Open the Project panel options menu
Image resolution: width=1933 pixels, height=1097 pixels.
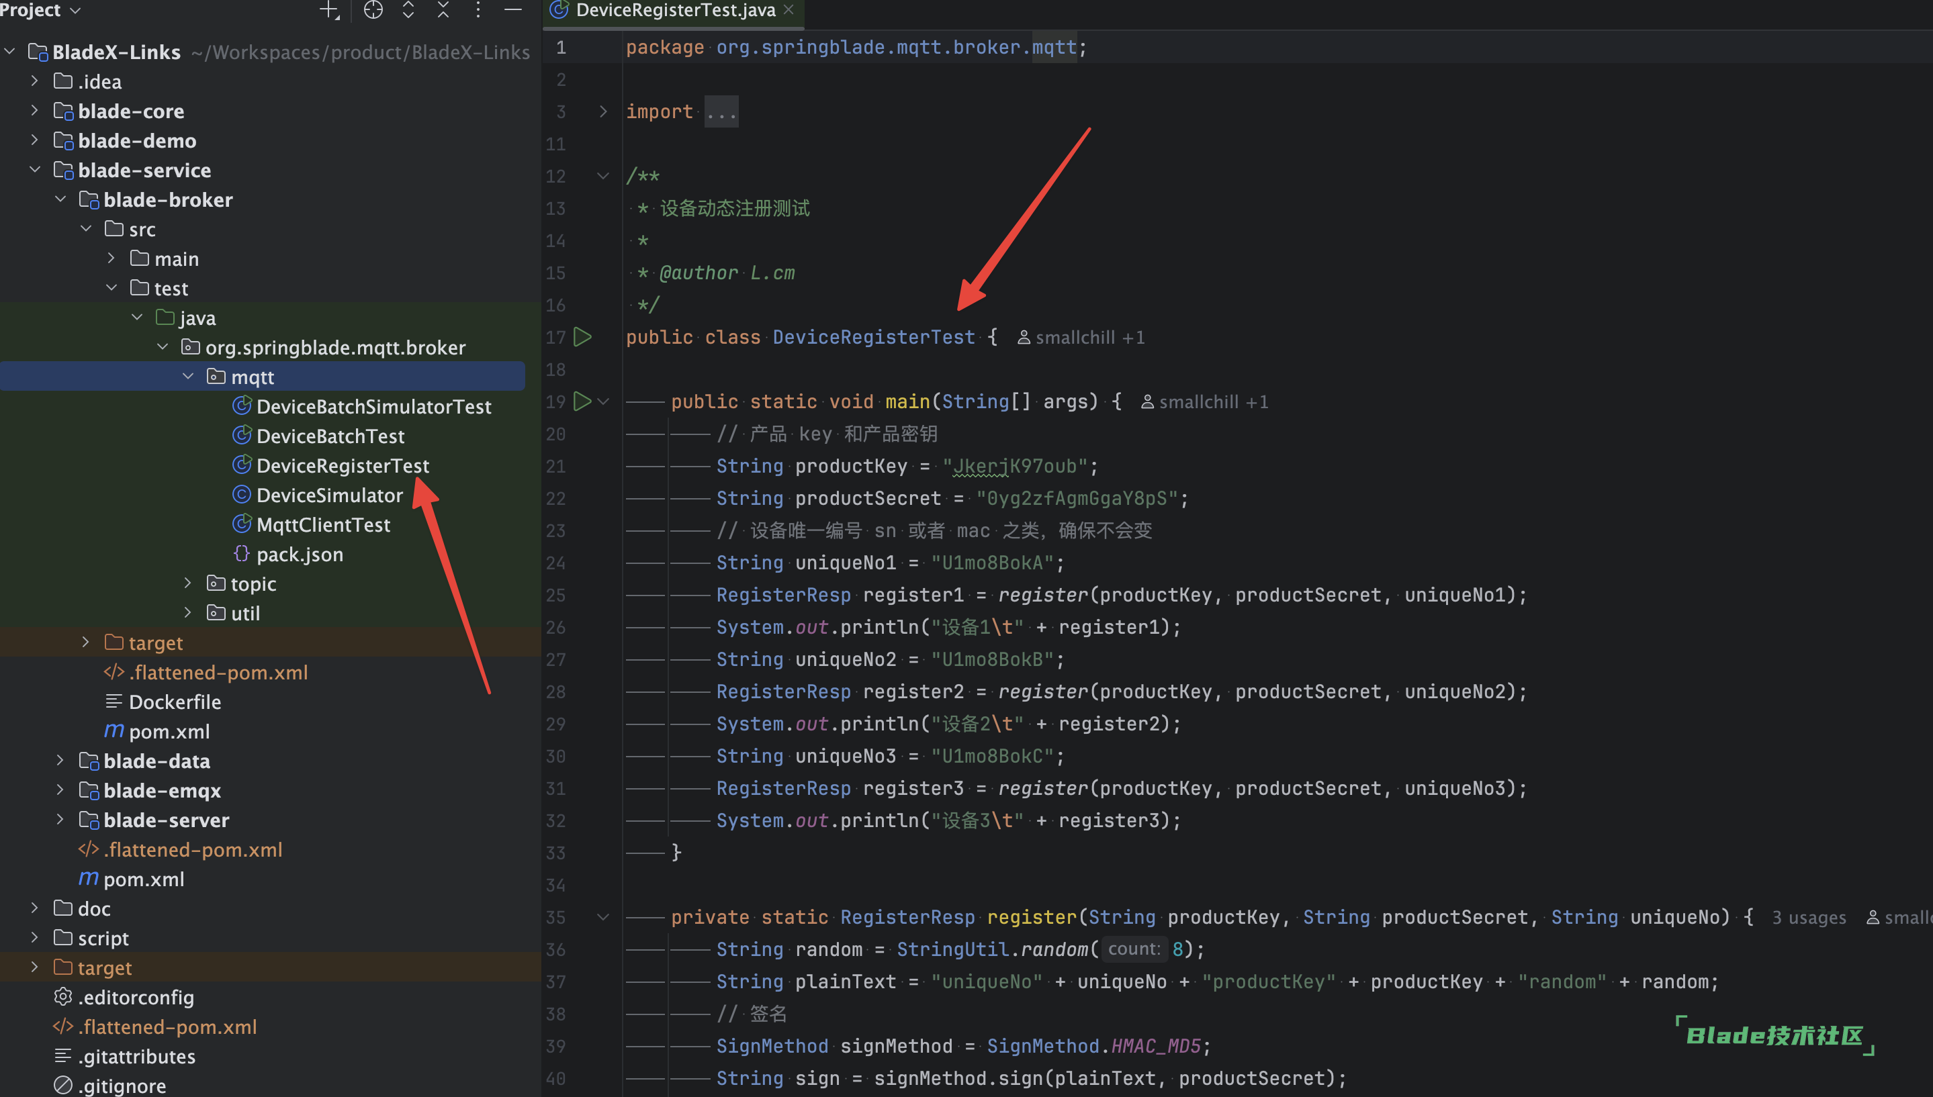[478, 10]
